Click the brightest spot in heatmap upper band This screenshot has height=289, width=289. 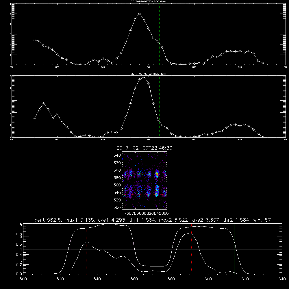157,174
